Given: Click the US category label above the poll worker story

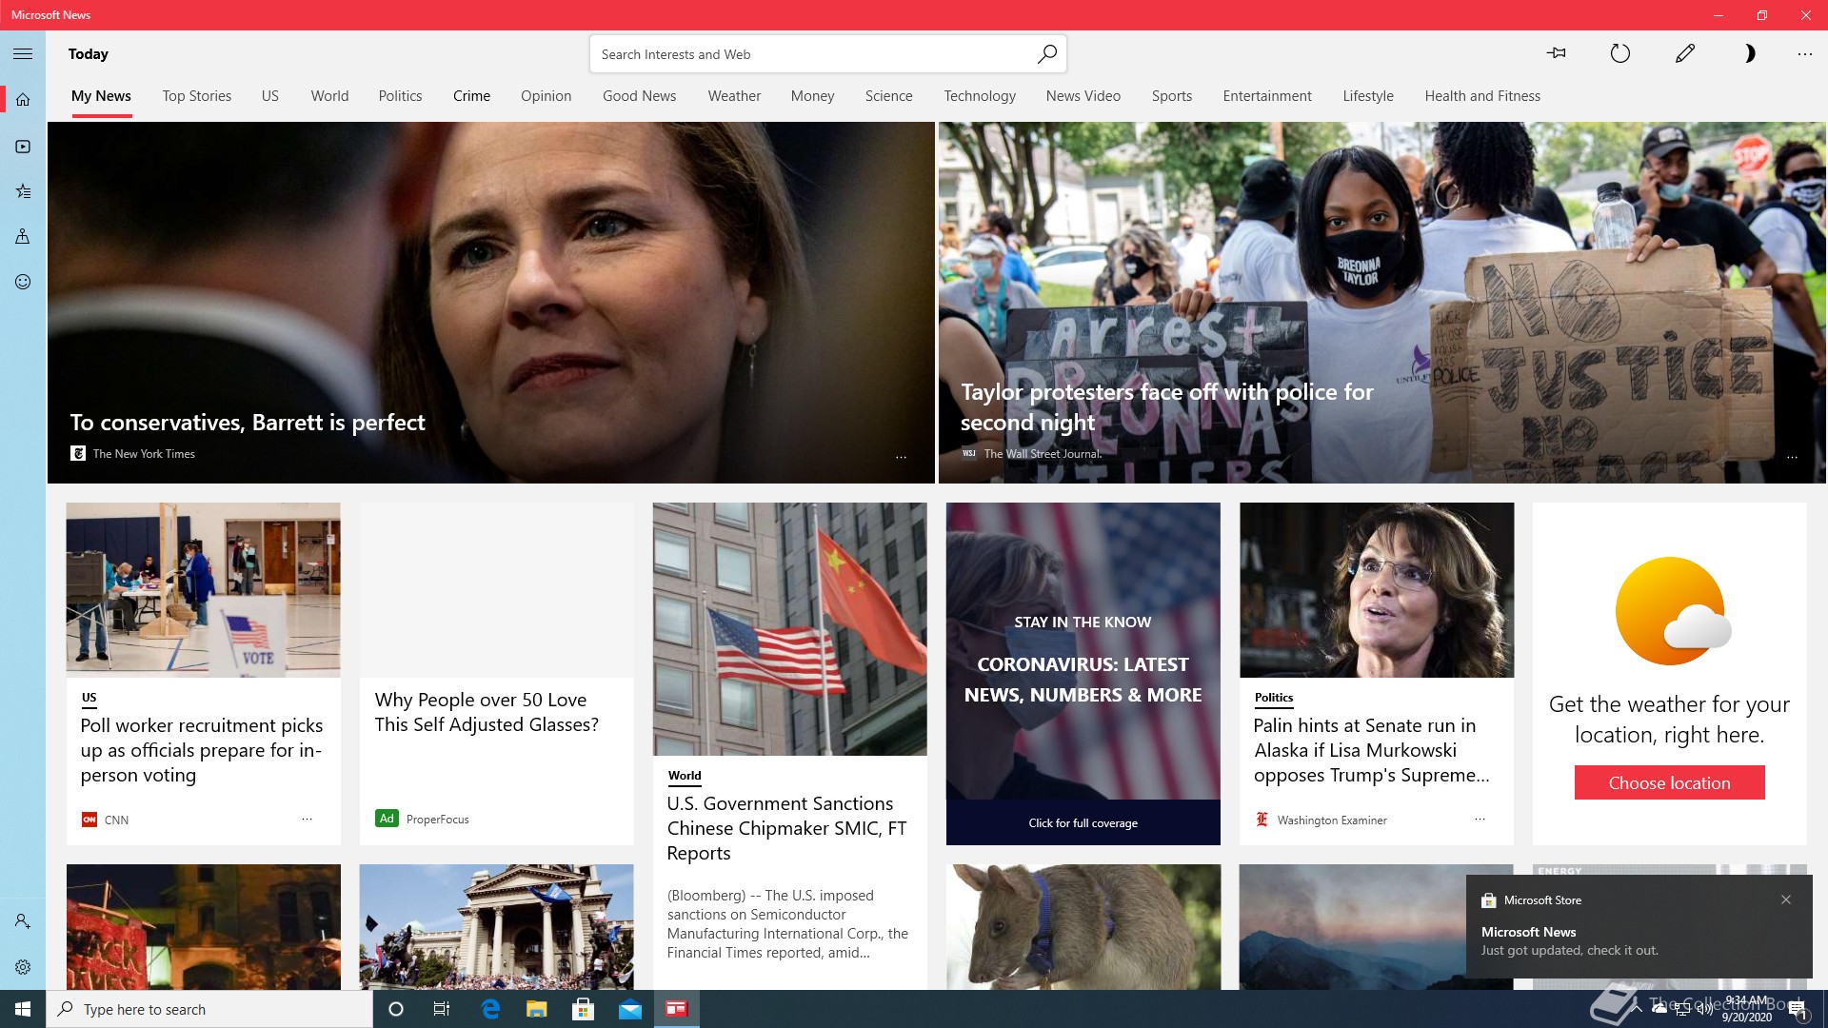Looking at the screenshot, I should click(x=89, y=698).
